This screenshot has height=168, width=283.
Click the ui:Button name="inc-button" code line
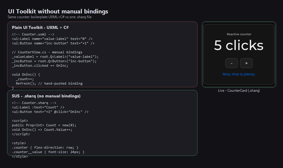[53, 43]
